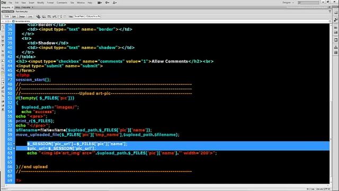The height and width of the screenshot is (191, 339).
Task: Click the search field in the application bar
Action: pos(308,3)
